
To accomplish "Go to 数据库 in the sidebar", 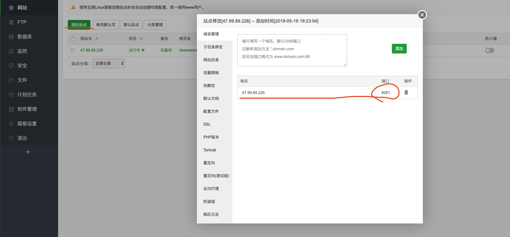I will point(29,37).
